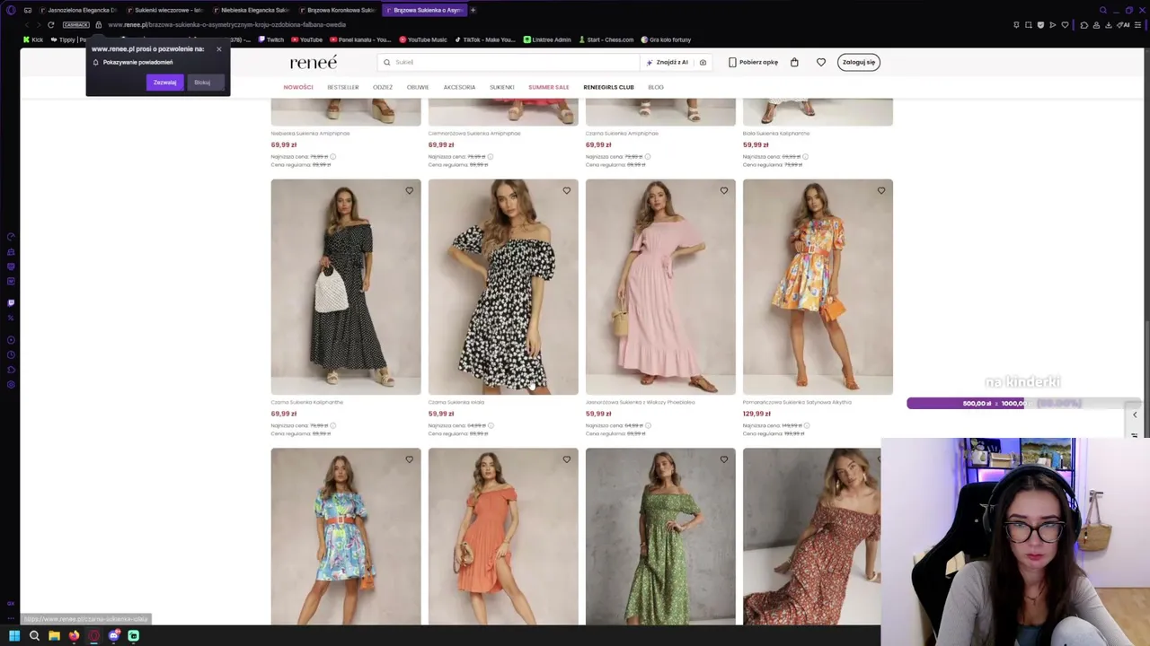Open the pink maxi dress photo
The height and width of the screenshot is (646, 1150).
(x=660, y=287)
